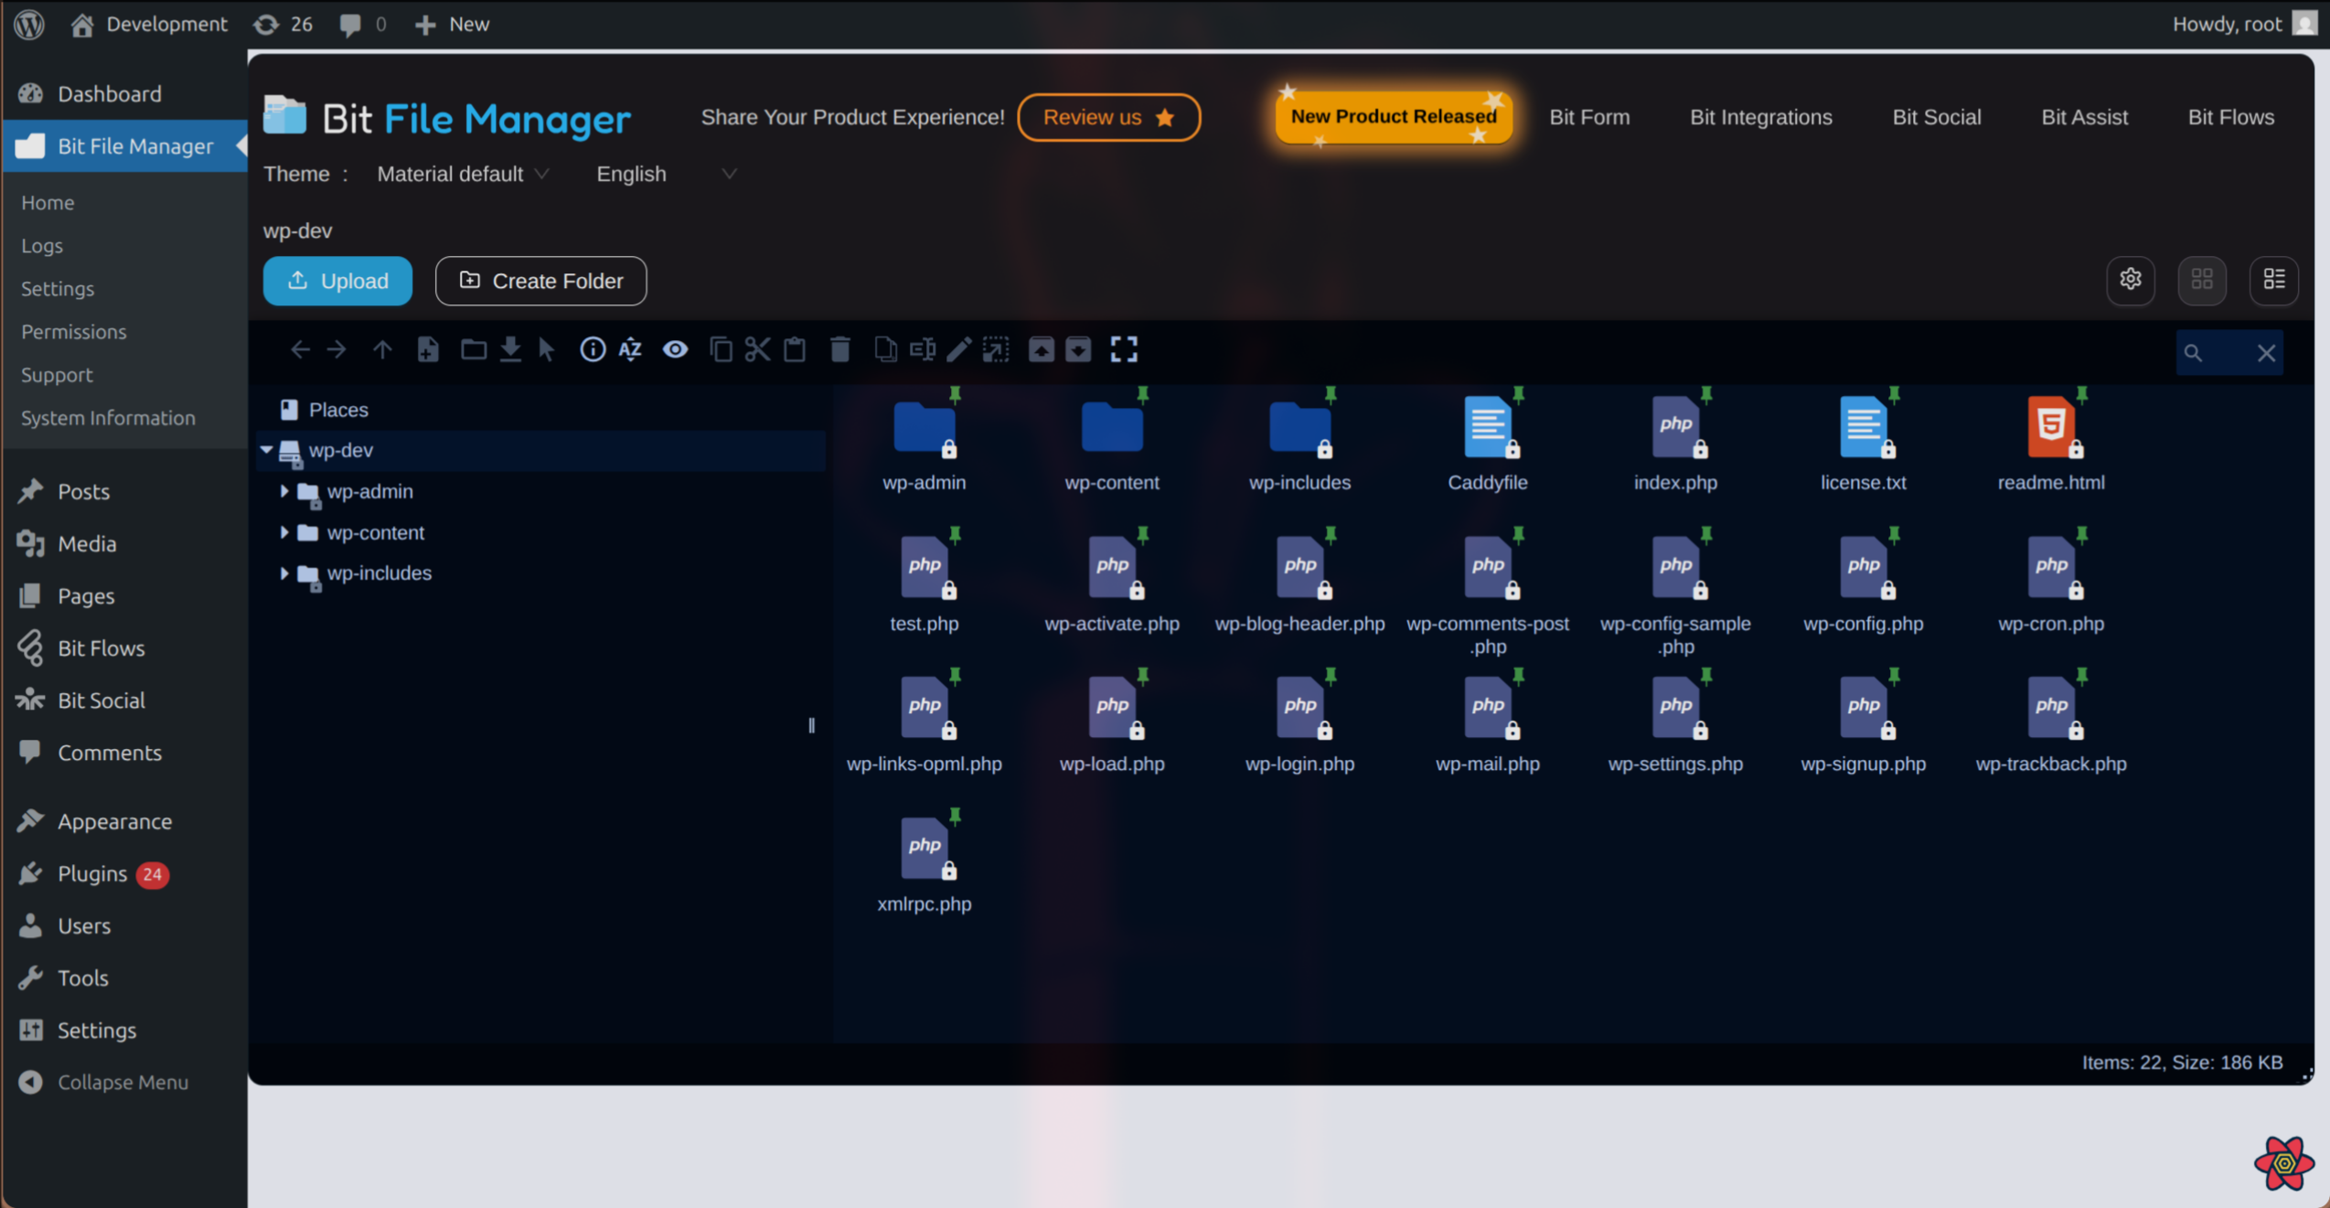Screen dimensions: 2330x1208
Task: Expand the wp-content tree folder
Action: (x=284, y=532)
